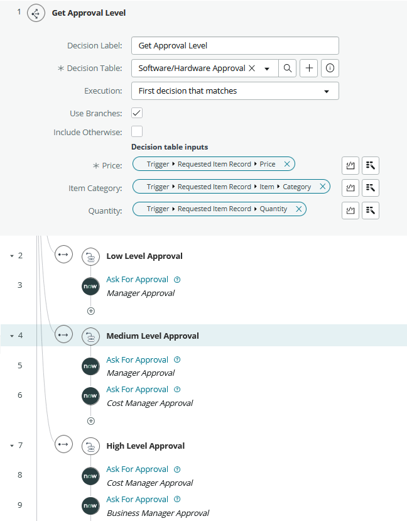407x521 pixels.
Task: Open the Decision Table dropdown
Action: click(x=268, y=68)
